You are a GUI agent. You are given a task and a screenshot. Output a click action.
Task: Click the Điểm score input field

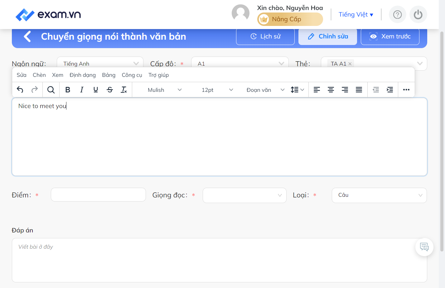[98, 195]
